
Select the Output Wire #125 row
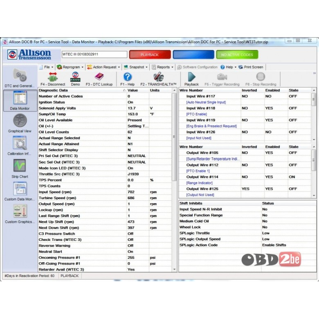(245, 189)
